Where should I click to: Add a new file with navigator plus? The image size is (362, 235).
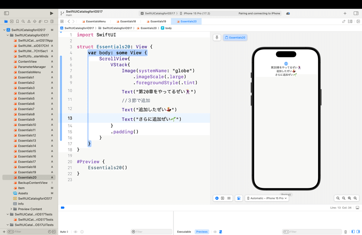[x=4, y=232]
